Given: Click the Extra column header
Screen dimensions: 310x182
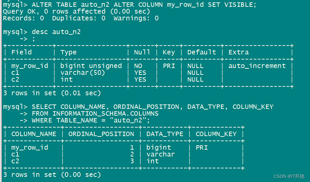Looking at the screenshot, I should pyautogui.click(x=238, y=52).
